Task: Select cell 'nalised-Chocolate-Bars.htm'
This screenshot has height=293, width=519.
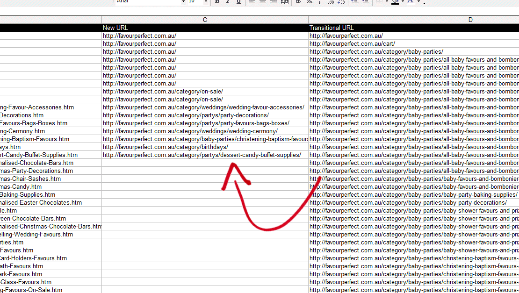Action: [50, 163]
